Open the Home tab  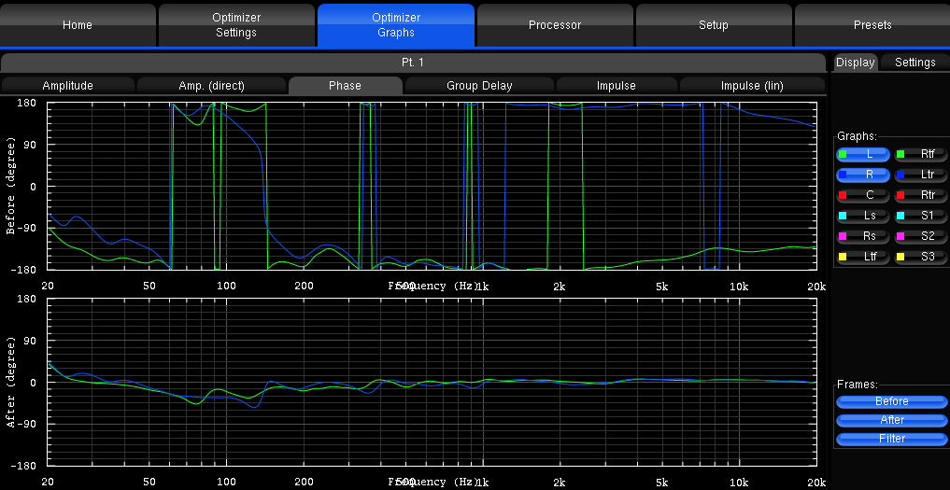[x=78, y=25]
